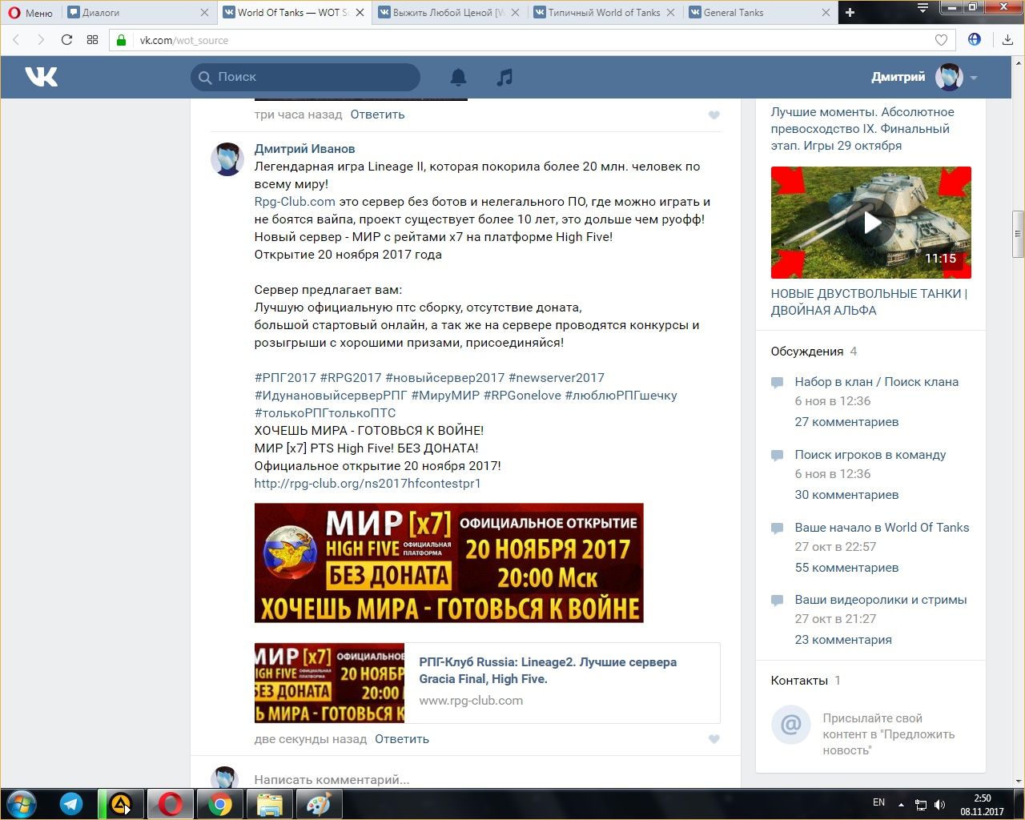Screen dimensions: 1025x820
Task: Open discussion Поиск игроков в команду
Action: click(x=870, y=455)
